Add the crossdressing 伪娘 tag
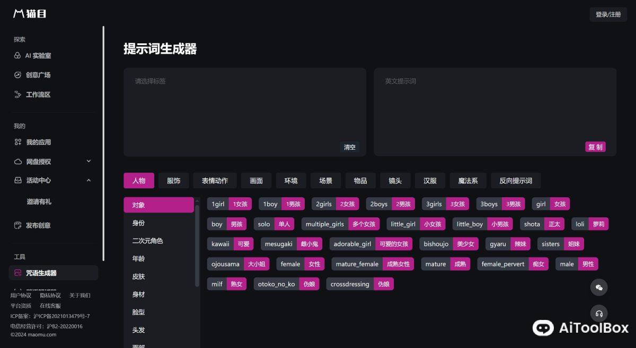The width and height of the screenshot is (636, 348). click(x=360, y=284)
